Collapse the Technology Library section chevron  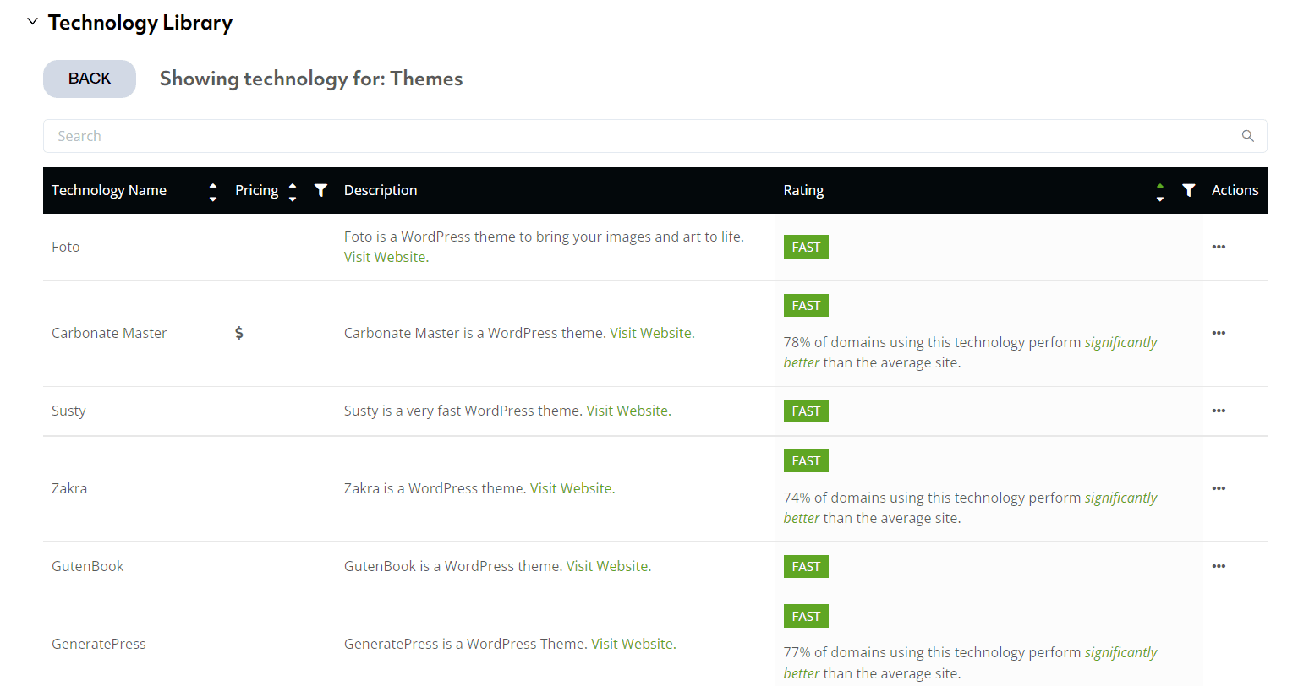[x=32, y=22]
